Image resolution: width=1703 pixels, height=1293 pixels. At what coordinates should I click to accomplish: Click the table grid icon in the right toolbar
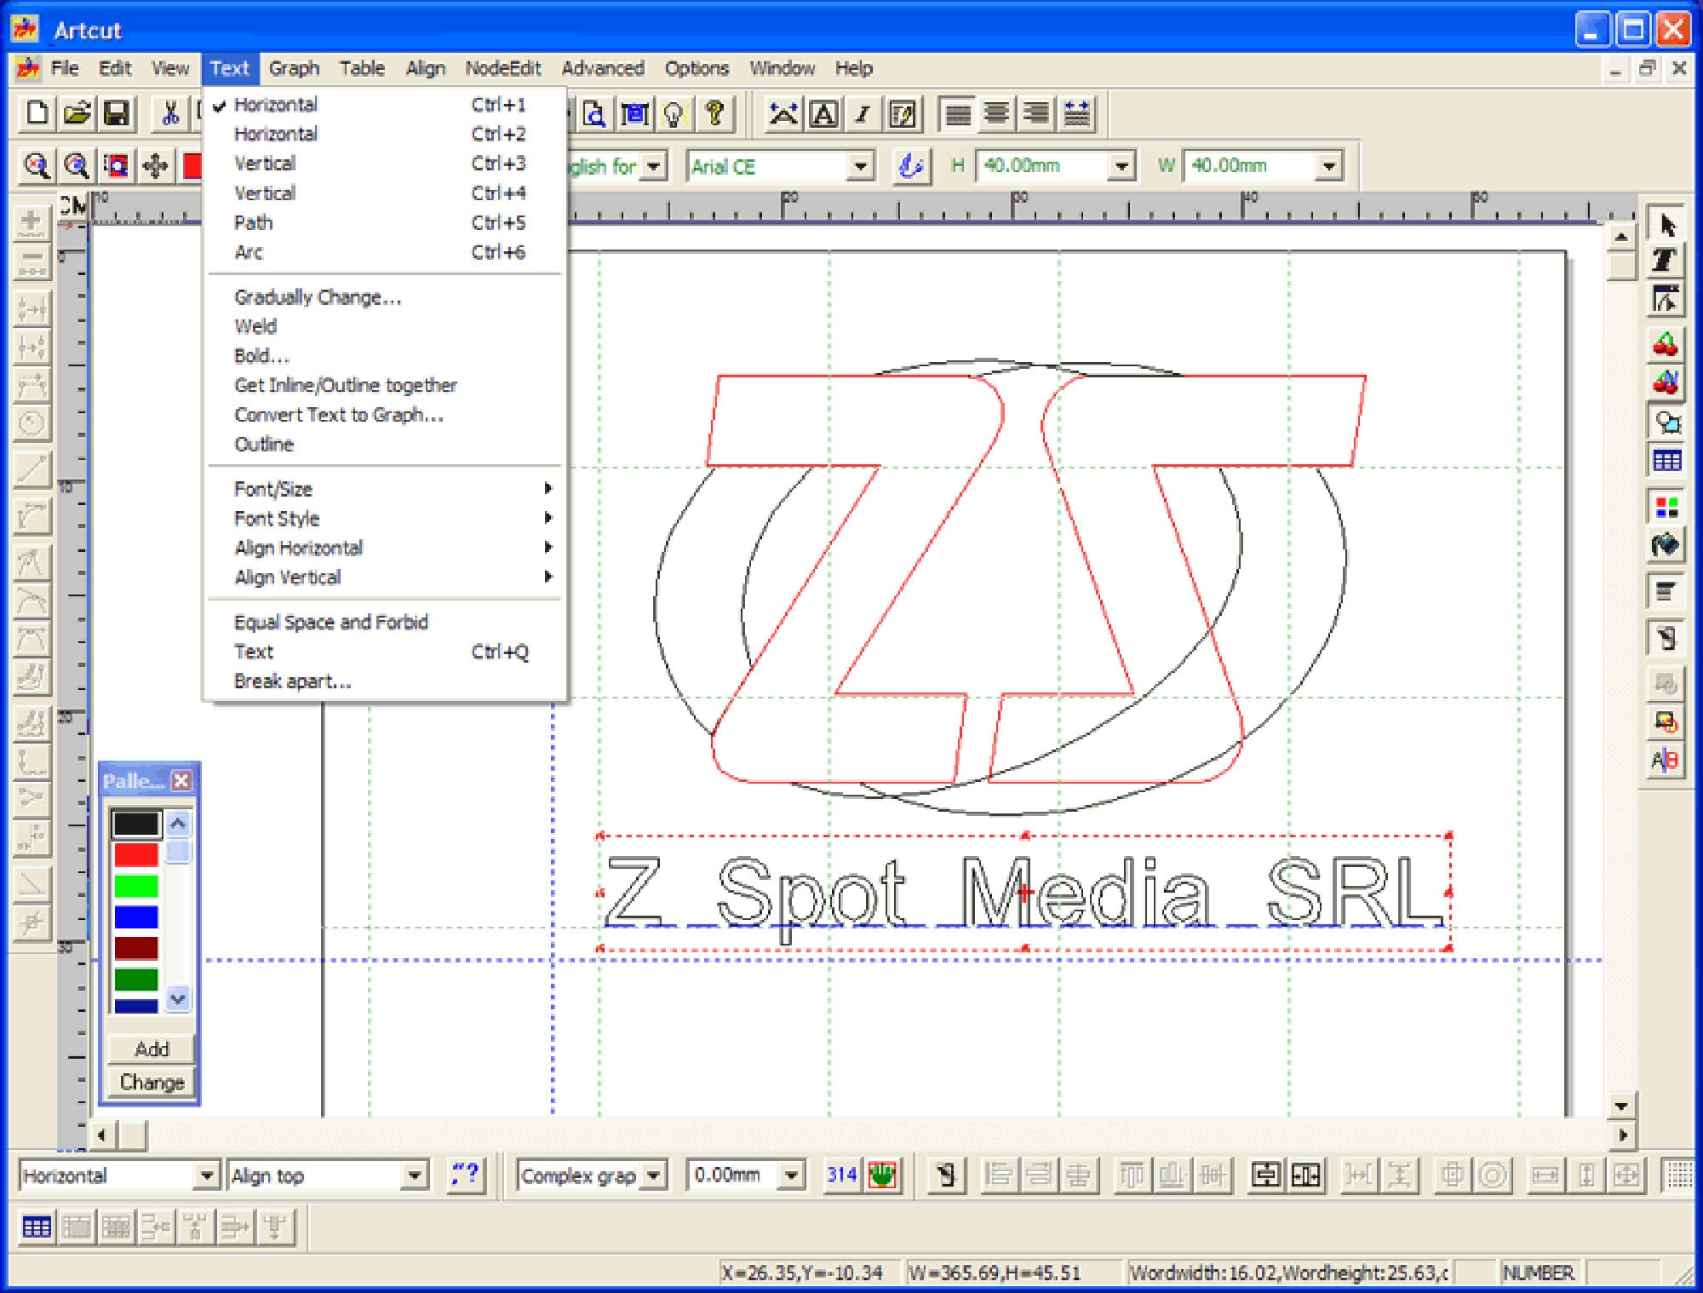pos(1667,460)
